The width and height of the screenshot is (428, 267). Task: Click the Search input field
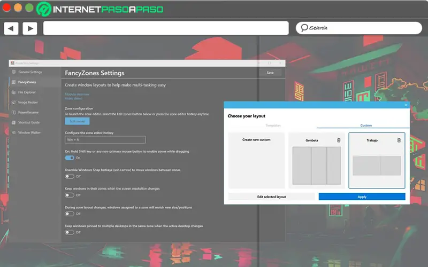(359, 28)
